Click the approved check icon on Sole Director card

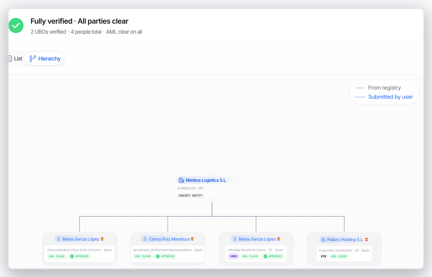pyautogui.click(x=72, y=256)
